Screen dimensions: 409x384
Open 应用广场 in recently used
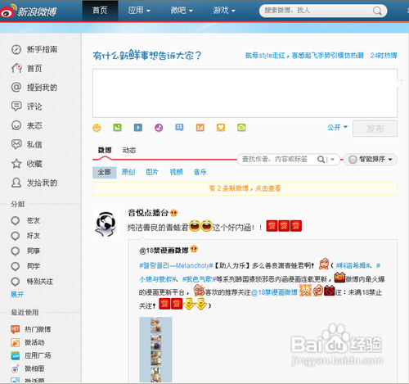31,355
